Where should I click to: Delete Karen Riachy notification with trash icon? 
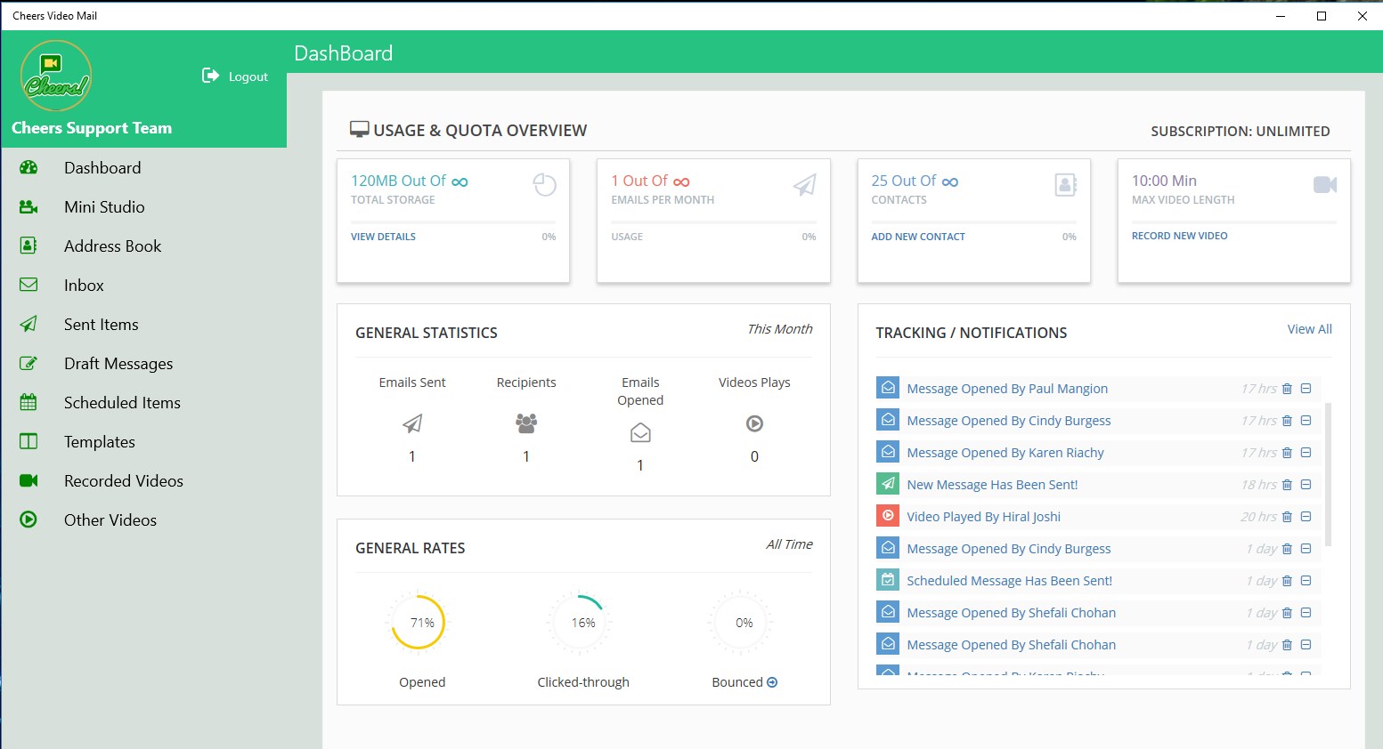point(1287,453)
